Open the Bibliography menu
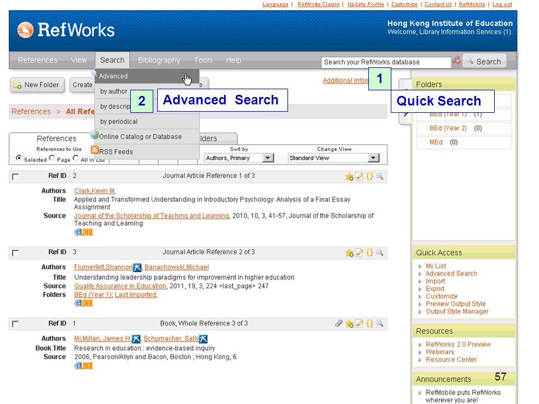The height and width of the screenshot is (404, 539). tap(159, 60)
